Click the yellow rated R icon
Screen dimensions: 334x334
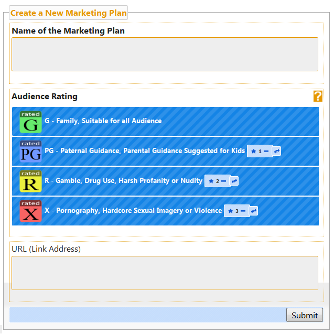30,181
